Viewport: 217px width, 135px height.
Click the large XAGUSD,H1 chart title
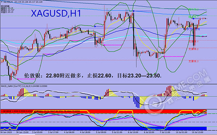coord(56,13)
